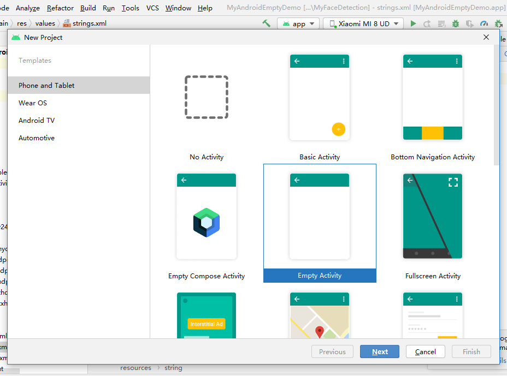Open the VCS menu
Image resolution: width=507 pixels, height=376 pixels.
[152, 8]
